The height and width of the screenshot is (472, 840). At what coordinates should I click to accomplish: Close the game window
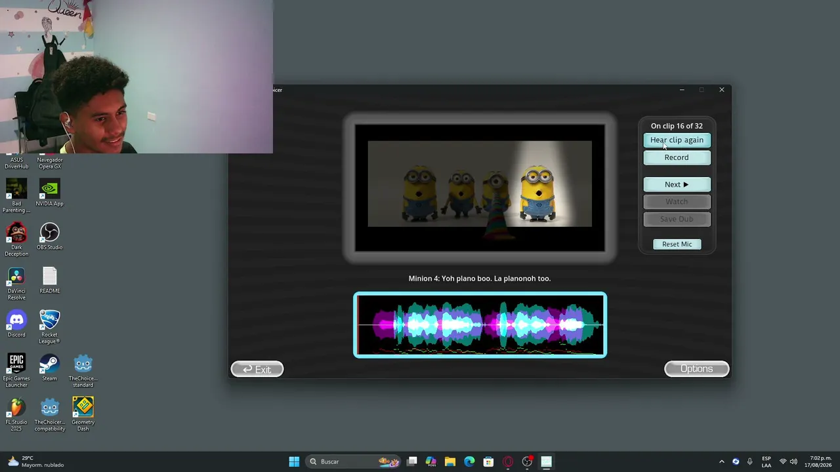722,90
